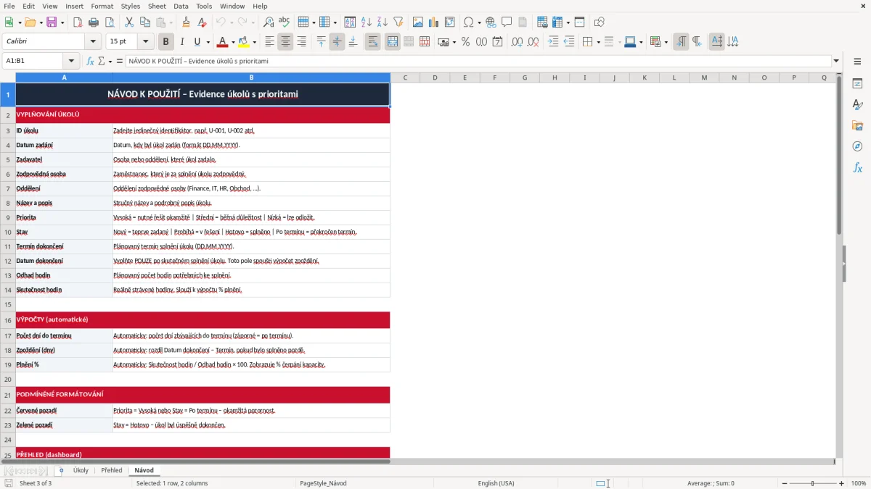The width and height of the screenshot is (871, 489).
Task: Toggle Align Right
Action: click(x=301, y=42)
